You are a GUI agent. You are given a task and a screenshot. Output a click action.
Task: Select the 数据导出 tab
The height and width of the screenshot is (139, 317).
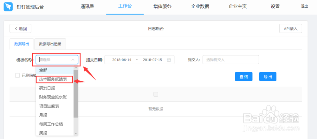click(22, 44)
